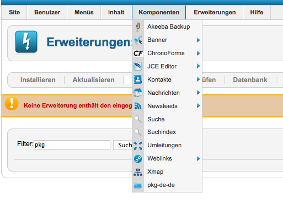
Task: Click the Filter text field
Action: [x=72, y=145]
